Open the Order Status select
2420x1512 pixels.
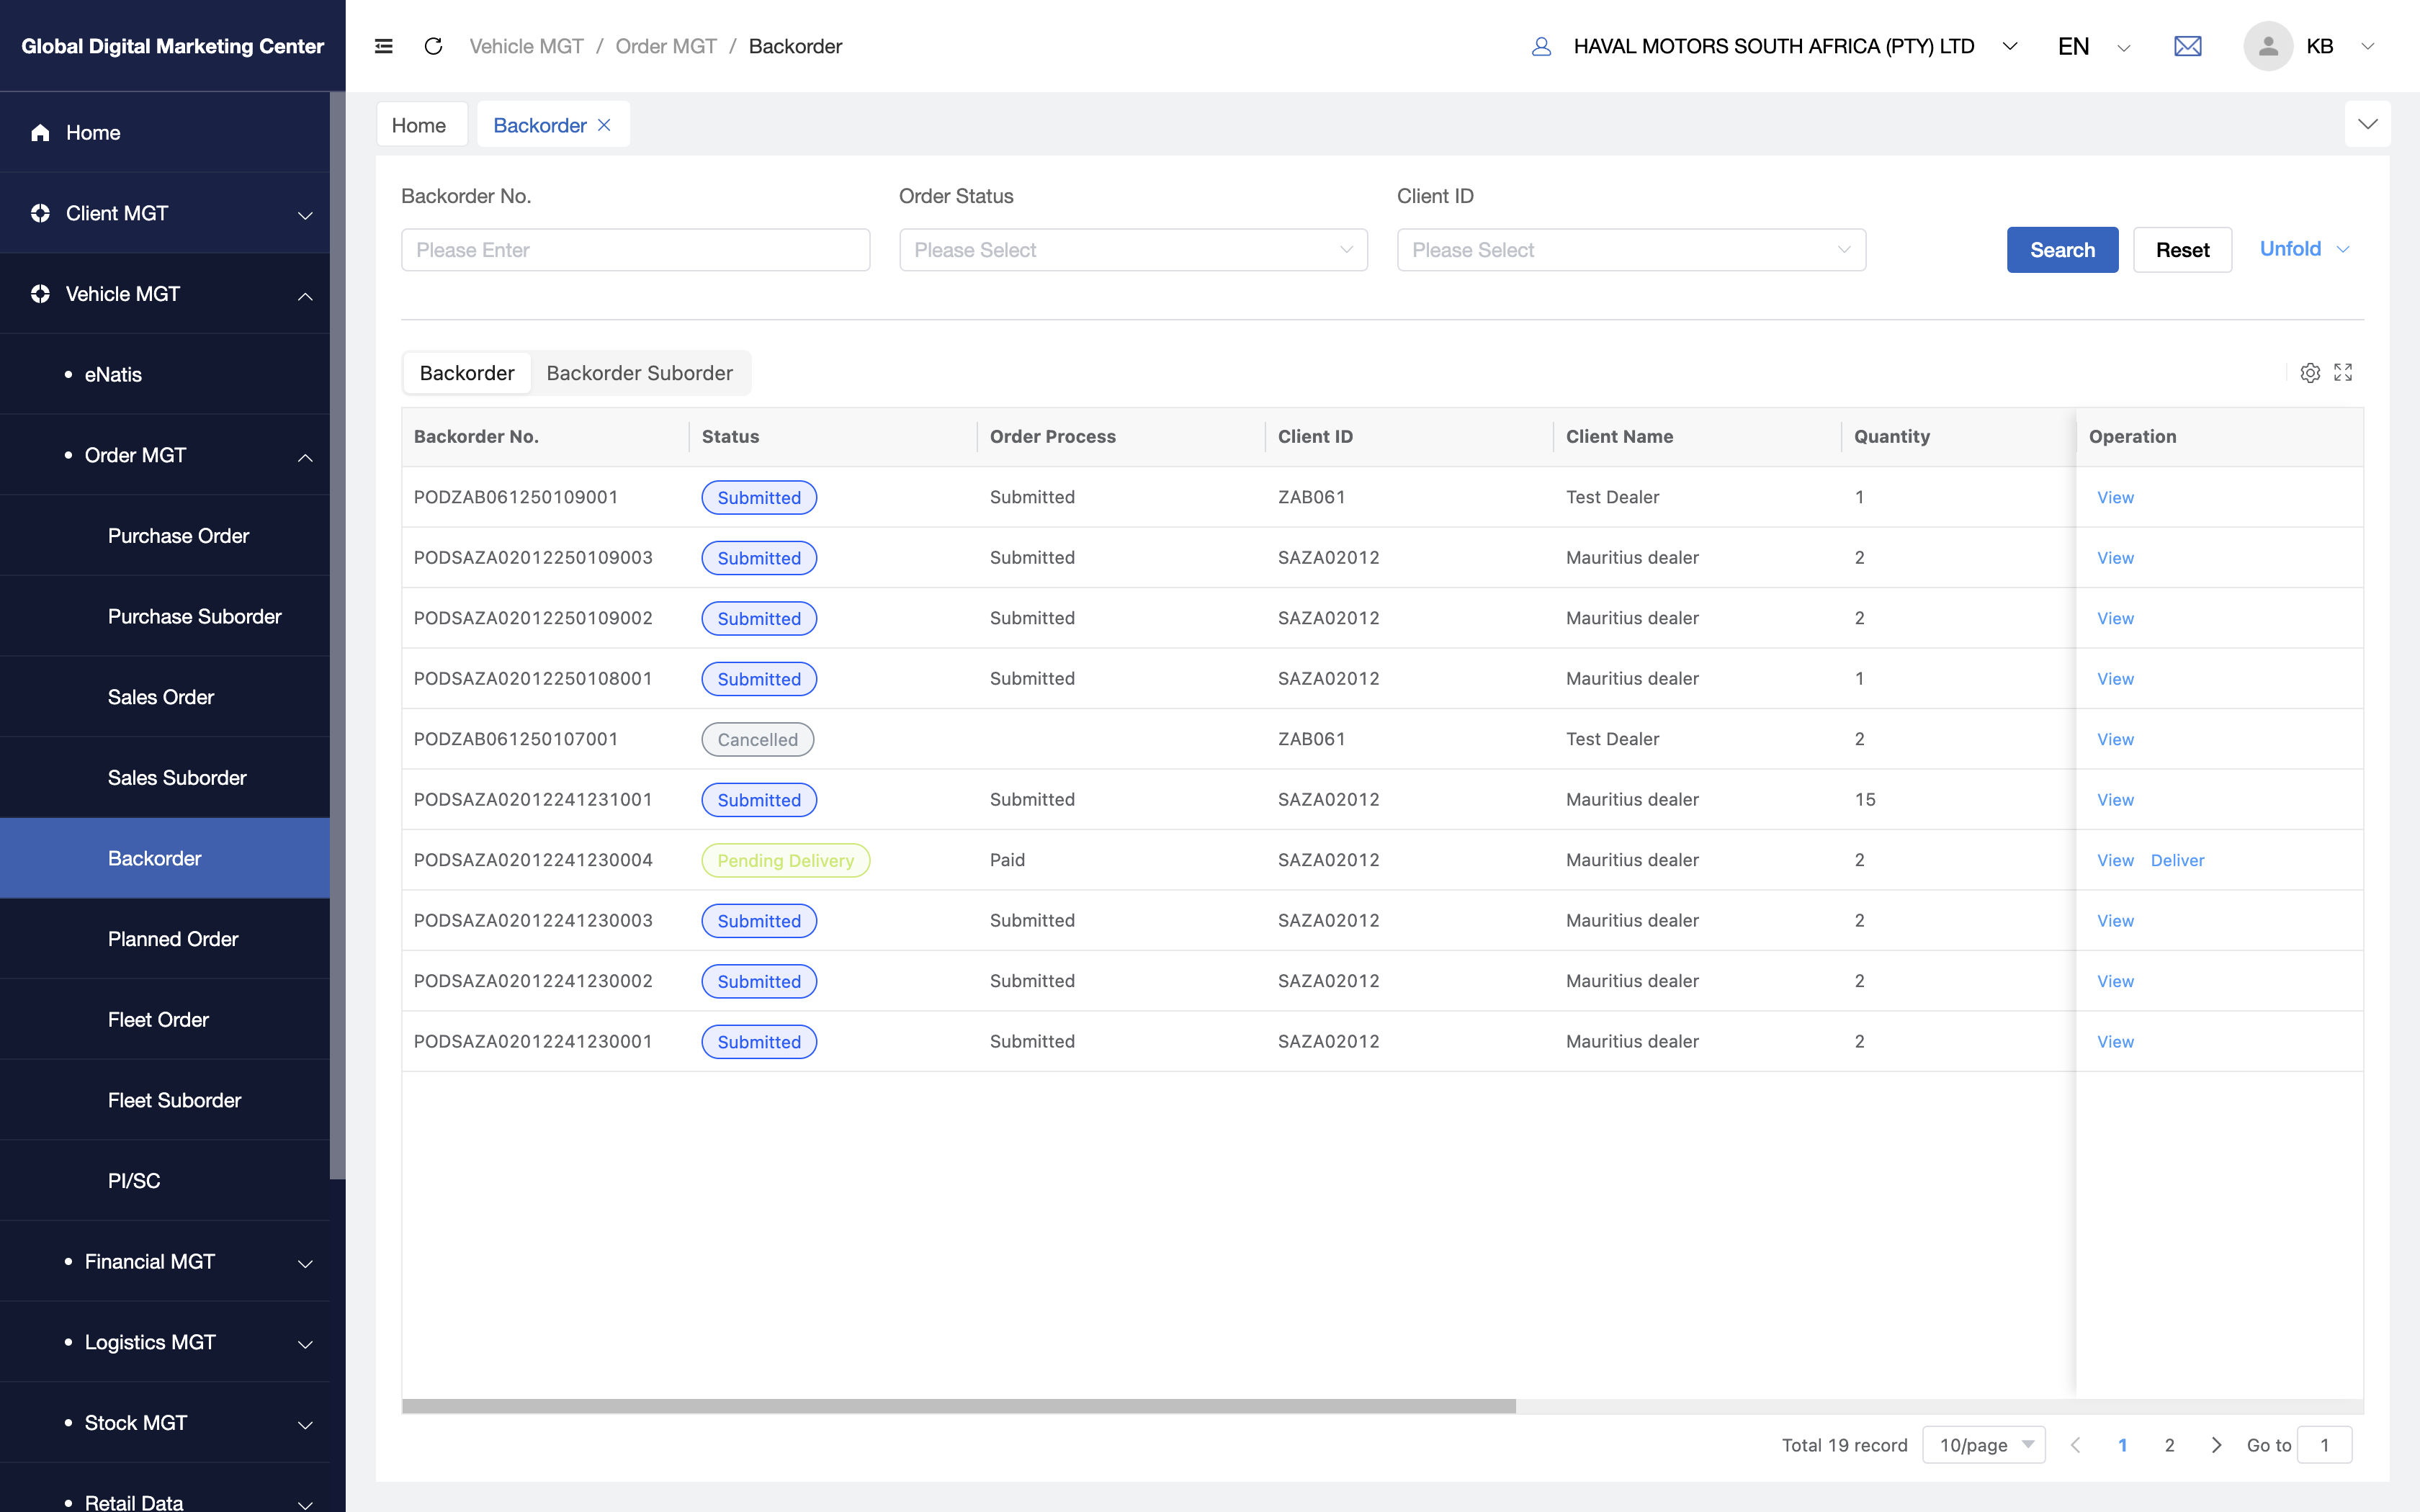click(x=1133, y=250)
